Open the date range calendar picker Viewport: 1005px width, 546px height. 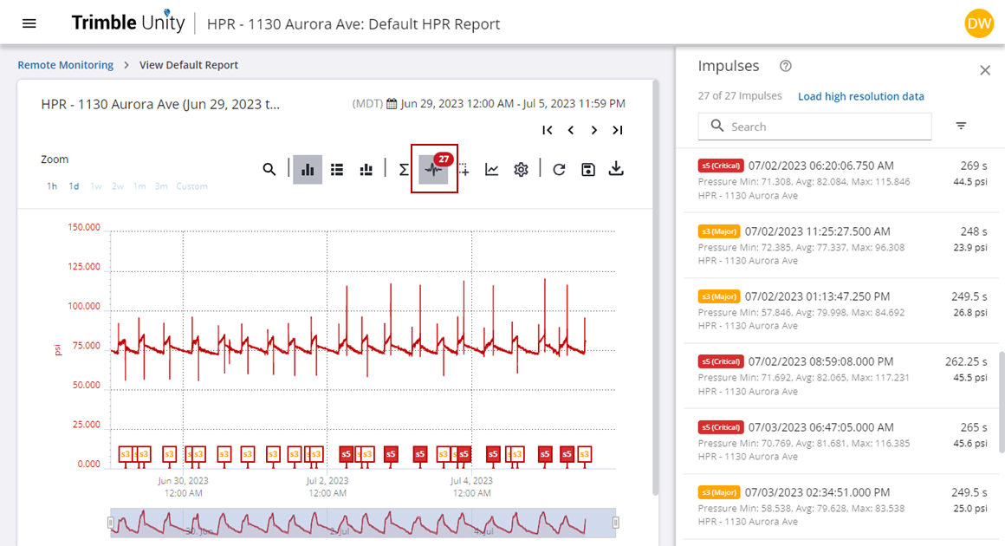(392, 104)
